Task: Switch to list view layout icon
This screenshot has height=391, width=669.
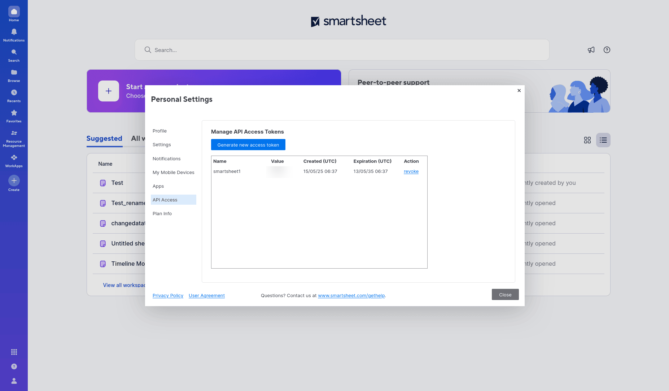Action: pyautogui.click(x=603, y=140)
